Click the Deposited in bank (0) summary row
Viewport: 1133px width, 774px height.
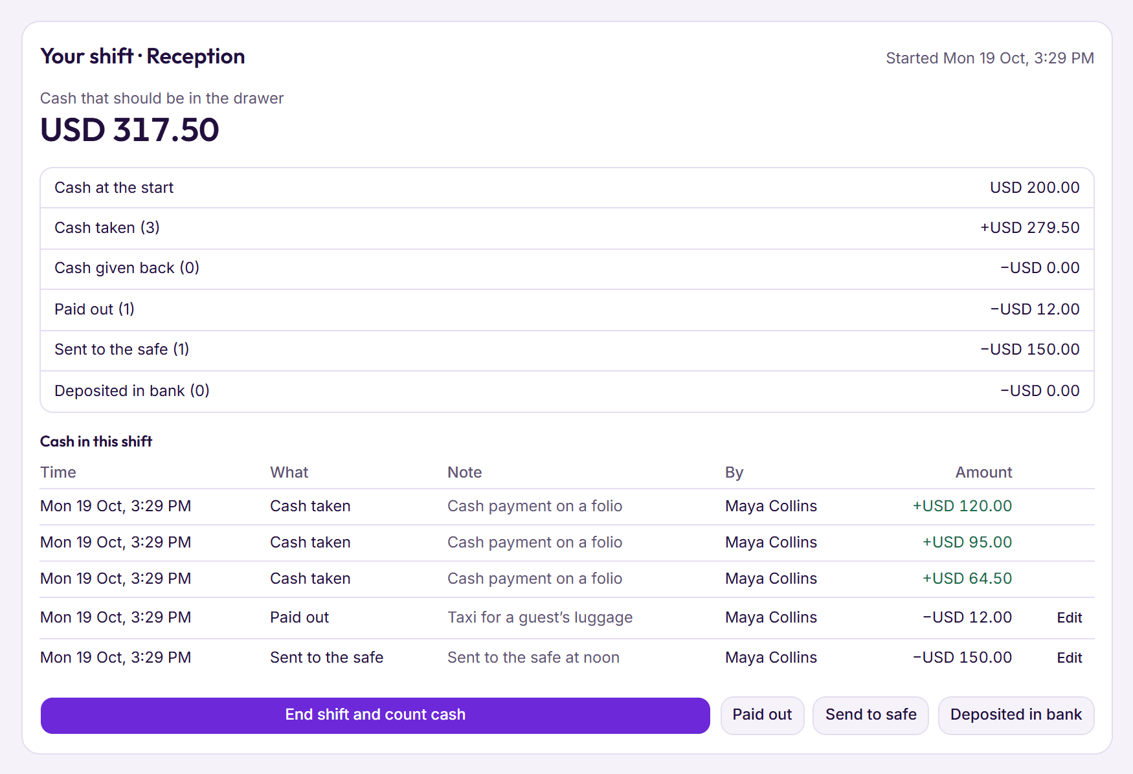(x=567, y=391)
